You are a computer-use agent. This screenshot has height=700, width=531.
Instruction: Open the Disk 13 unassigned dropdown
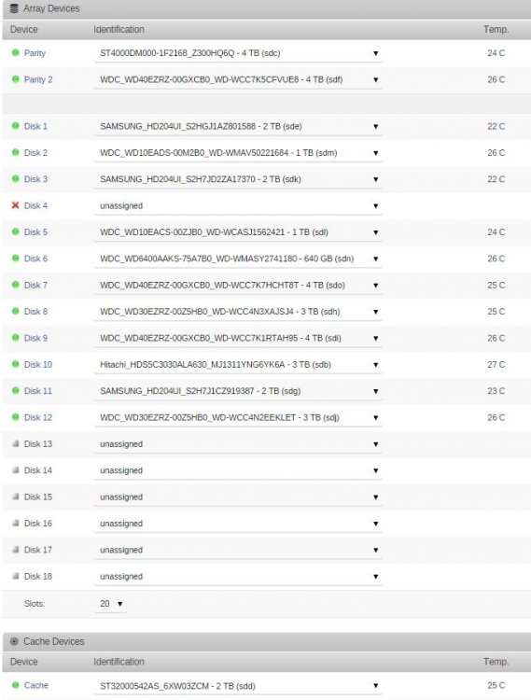(238, 444)
